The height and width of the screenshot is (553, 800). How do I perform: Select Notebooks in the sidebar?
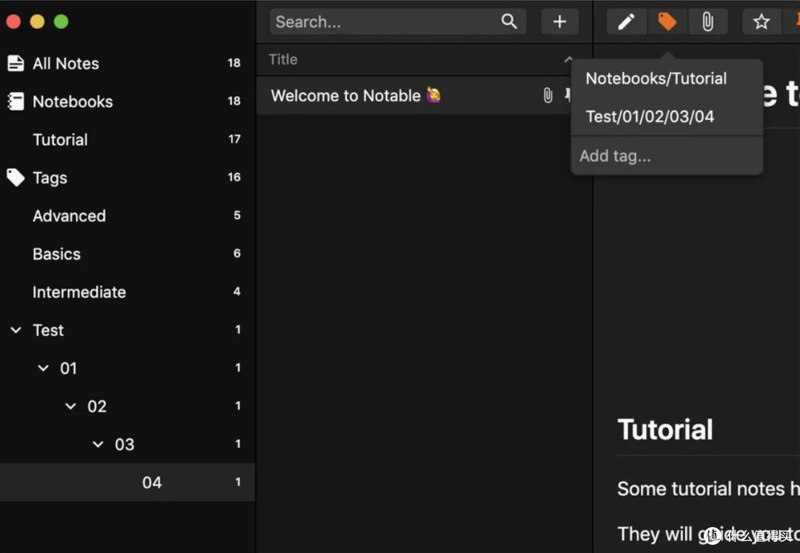127,101
